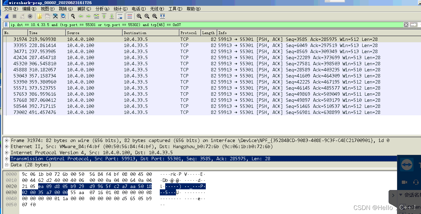Click the find packet magnifier icon

[73, 16]
